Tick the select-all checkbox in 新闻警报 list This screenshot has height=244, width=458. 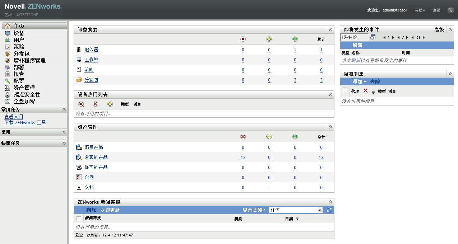79,219
